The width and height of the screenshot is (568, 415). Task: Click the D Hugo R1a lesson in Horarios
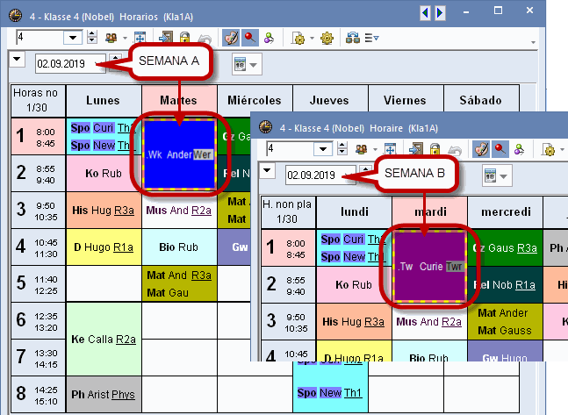point(104,247)
